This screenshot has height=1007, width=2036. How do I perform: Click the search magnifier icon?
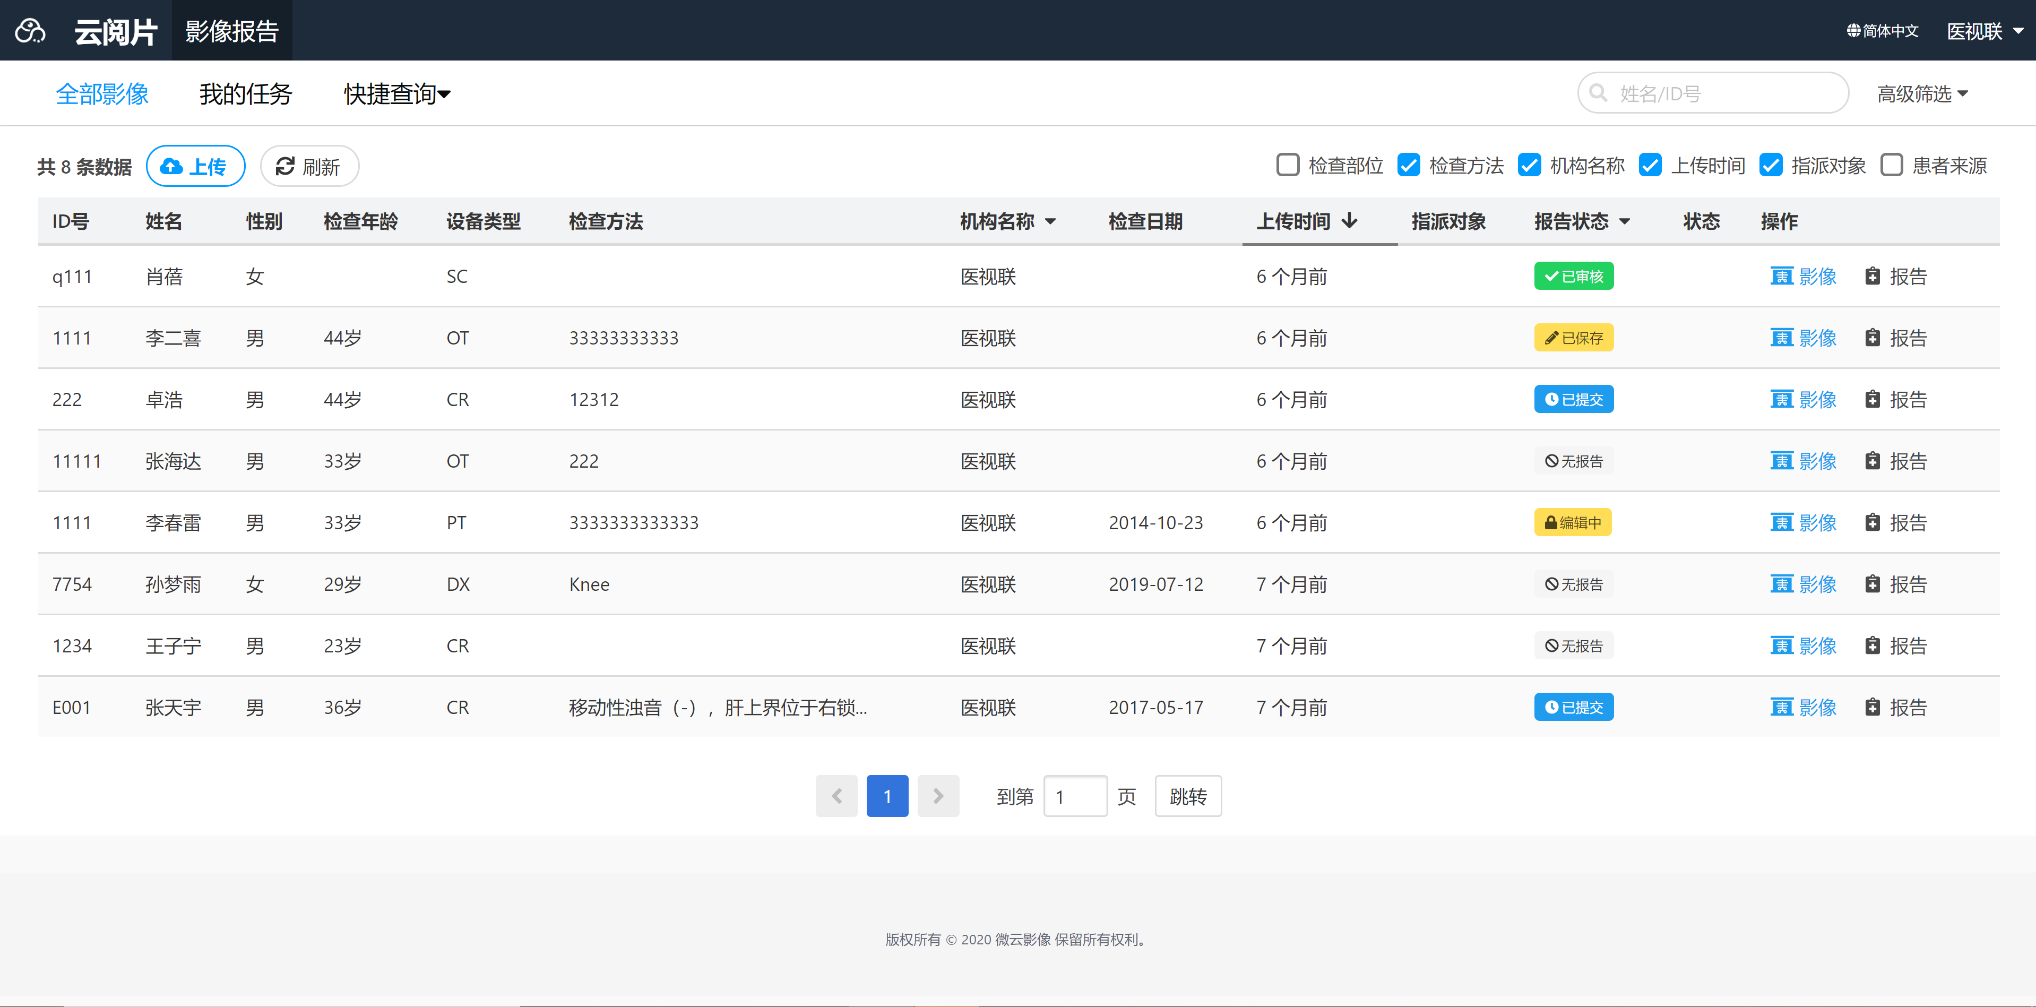(x=1598, y=93)
